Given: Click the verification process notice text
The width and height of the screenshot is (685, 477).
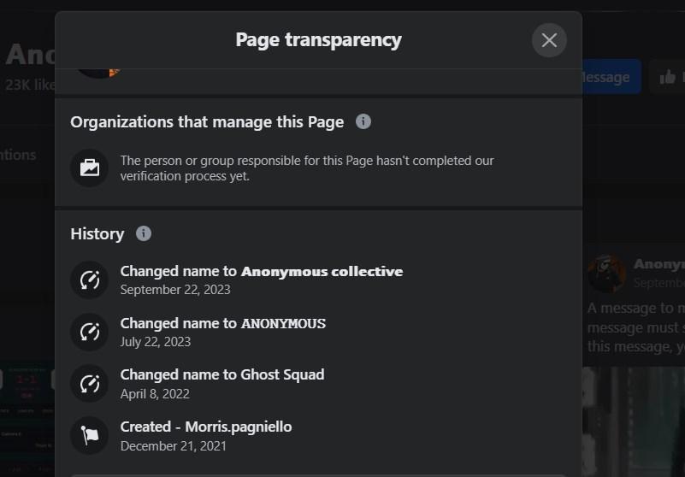Looking at the screenshot, I should (307, 168).
